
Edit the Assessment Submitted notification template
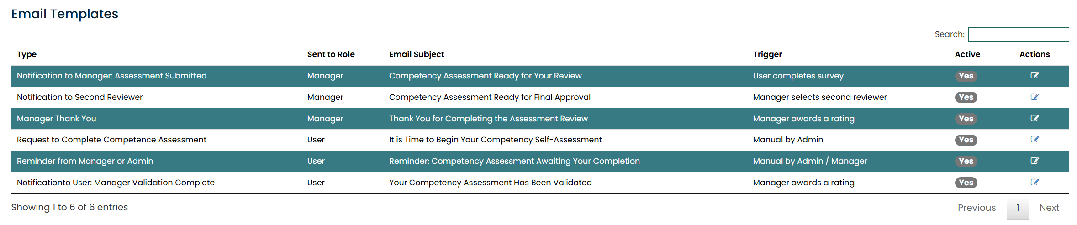tap(1035, 76)
